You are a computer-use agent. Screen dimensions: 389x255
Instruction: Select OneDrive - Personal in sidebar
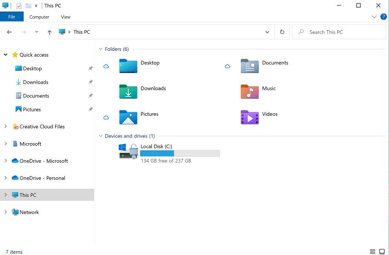coord(42,178)
